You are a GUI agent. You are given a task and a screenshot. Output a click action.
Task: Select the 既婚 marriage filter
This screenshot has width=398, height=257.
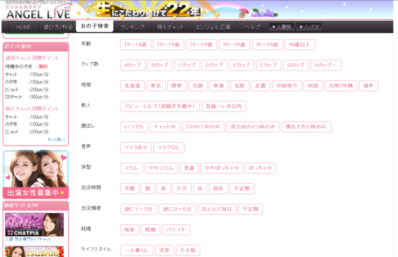coord(151,230)
